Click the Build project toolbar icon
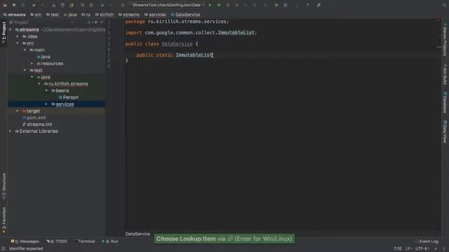The height and width of the screenshot is (252, 449). 122,5
